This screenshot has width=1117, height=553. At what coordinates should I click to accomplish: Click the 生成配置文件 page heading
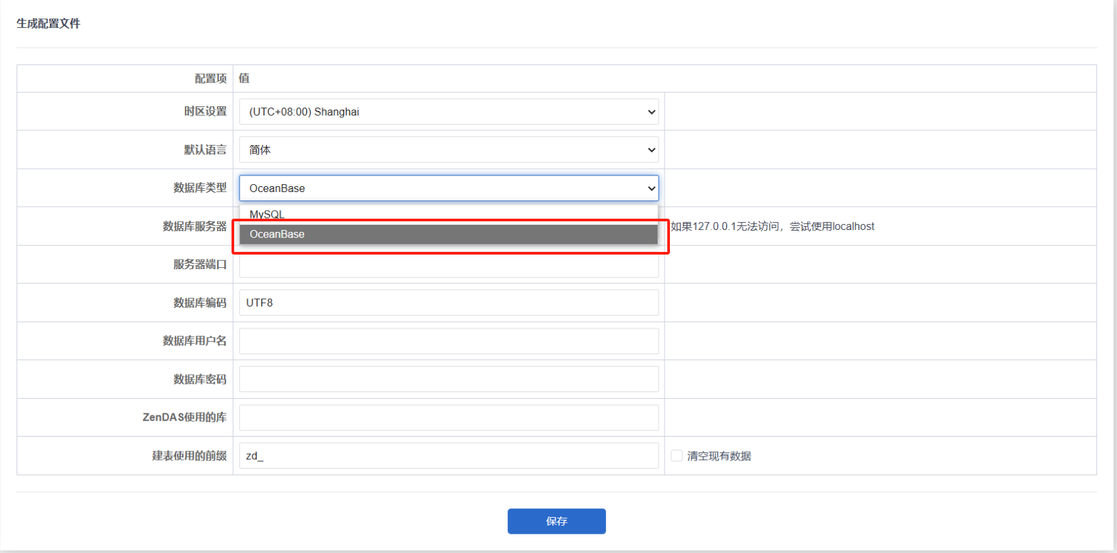49,23
